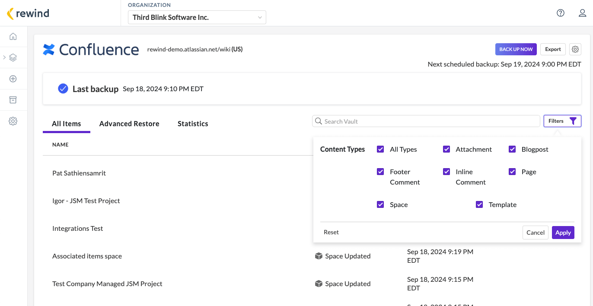Click the last backup checkmark icon
The height and width of the screenshot is (306, 593).
click(x=63, y=89)
